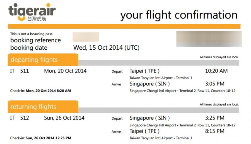Click the "your flight confirmation" heading

[179, 15]
